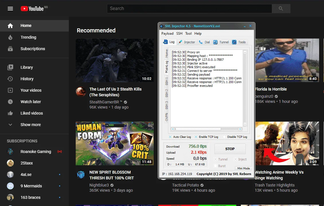Open the Tool menu

click(x=188, y=34)
